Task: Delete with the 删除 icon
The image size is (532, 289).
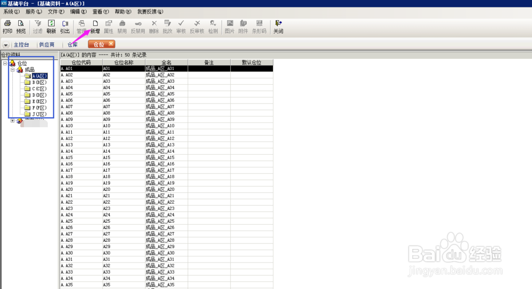Action: tap(154, 27)
